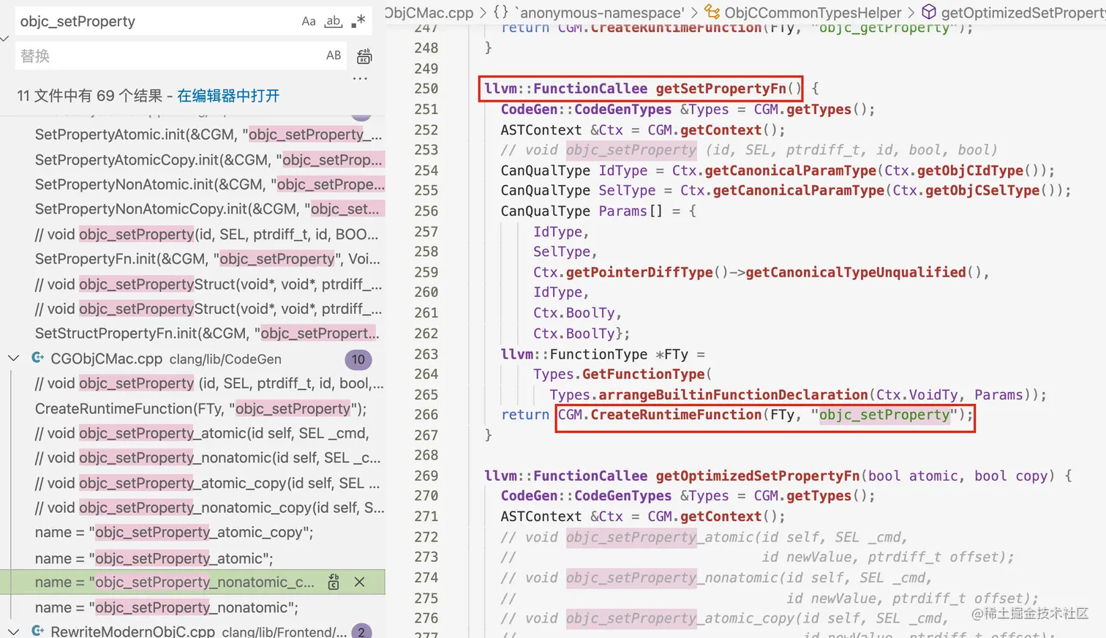1106x638 pixels.
Task: Click the C++ file icon beside CGObjCMac.cpp
Action: pyautogui.click(x=38, y=359)
